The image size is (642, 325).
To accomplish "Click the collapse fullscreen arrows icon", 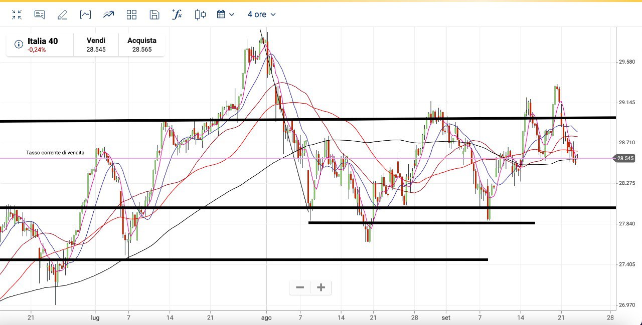I will click(17, 15).
